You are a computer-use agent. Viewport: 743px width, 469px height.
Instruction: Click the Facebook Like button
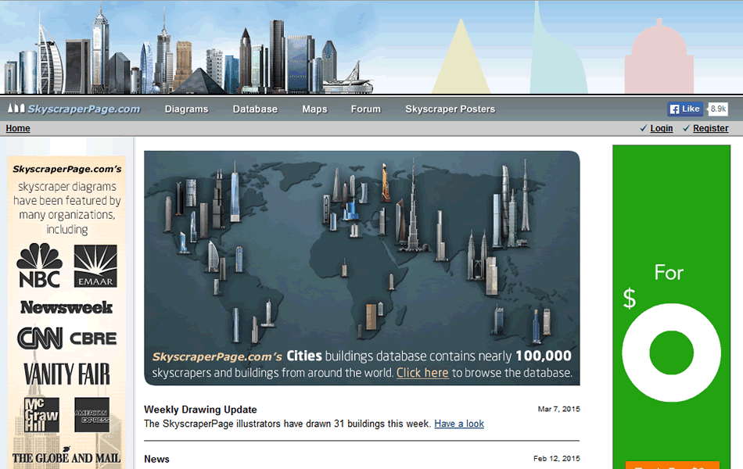click(x=685, y=109)
